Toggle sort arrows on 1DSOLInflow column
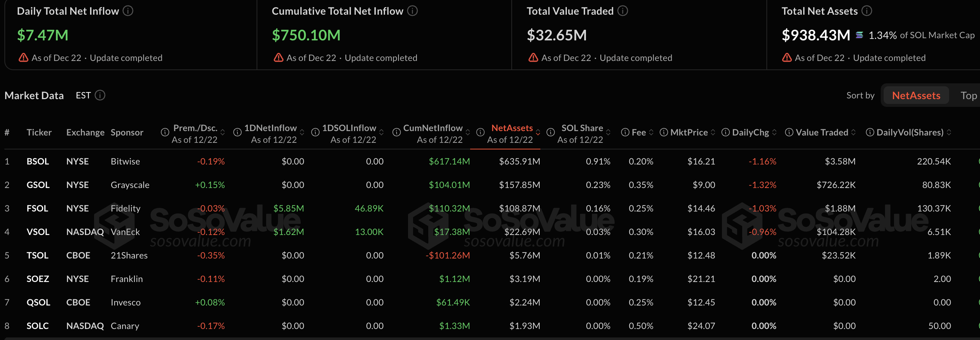The image size is (980, 340). click(x=381, y=132)
